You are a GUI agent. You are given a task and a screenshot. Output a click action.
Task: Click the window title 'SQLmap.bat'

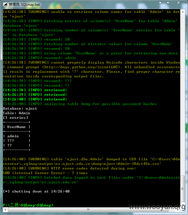[x=31, y=5]
